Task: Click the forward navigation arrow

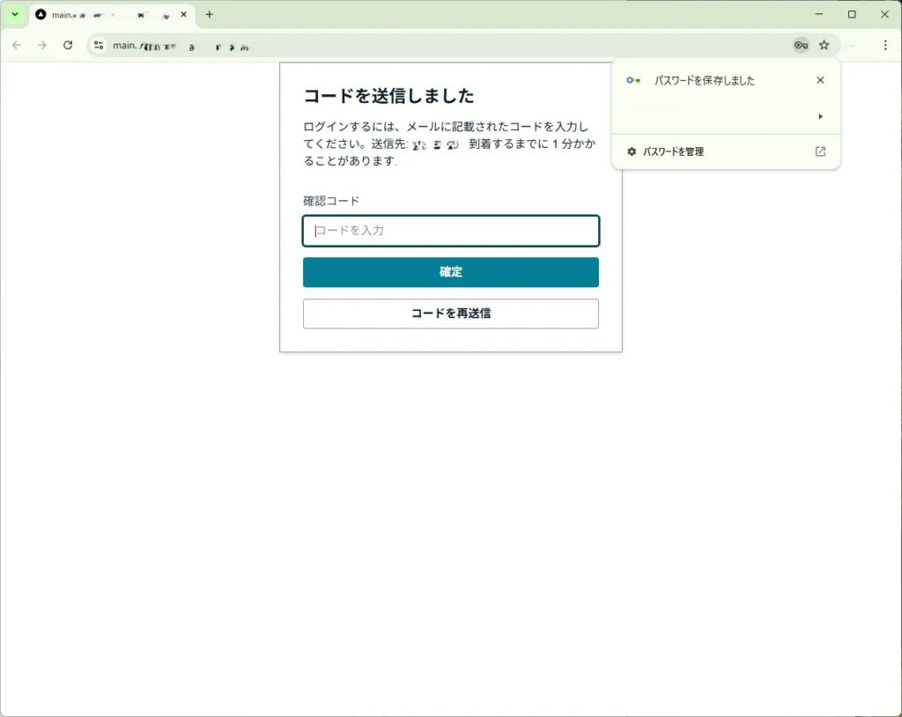Action: 41,45
